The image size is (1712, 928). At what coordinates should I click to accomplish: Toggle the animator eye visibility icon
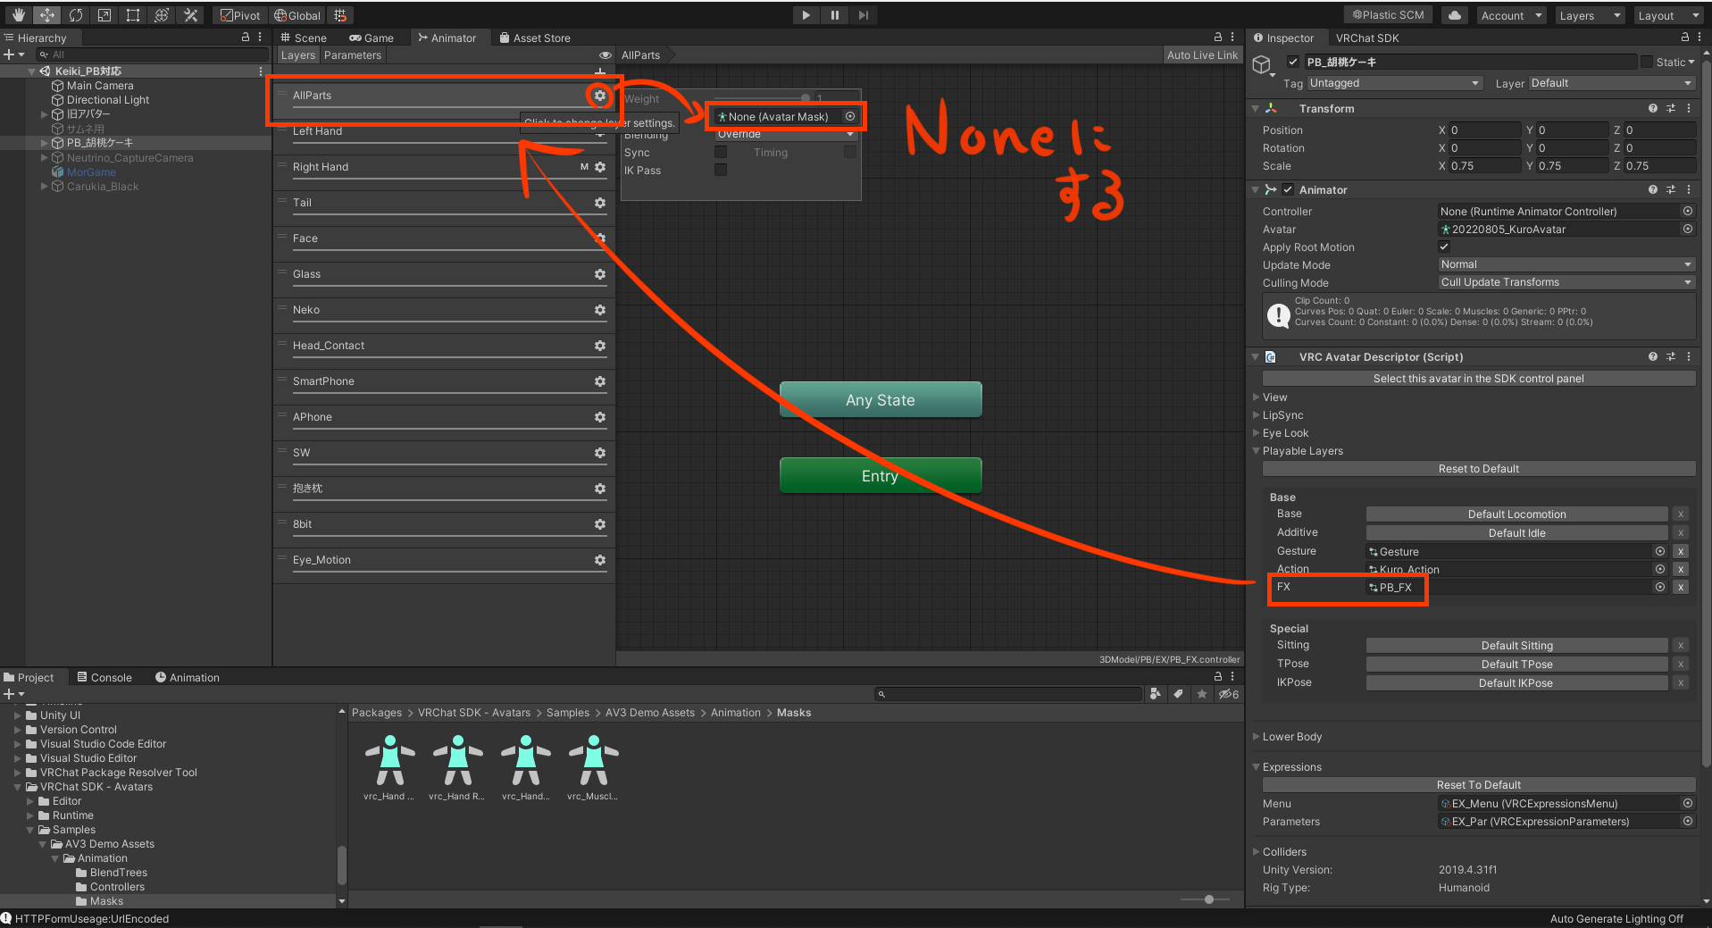pyautogui.click(x=605, y=55)
